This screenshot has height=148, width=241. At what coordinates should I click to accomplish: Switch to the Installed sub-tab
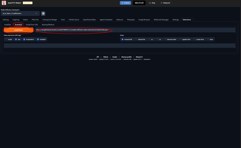click(8, 24)
